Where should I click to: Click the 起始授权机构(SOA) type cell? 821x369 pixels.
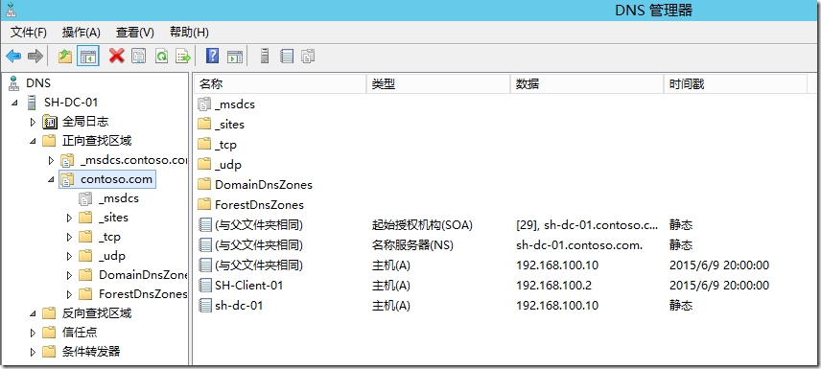point(422,225)
